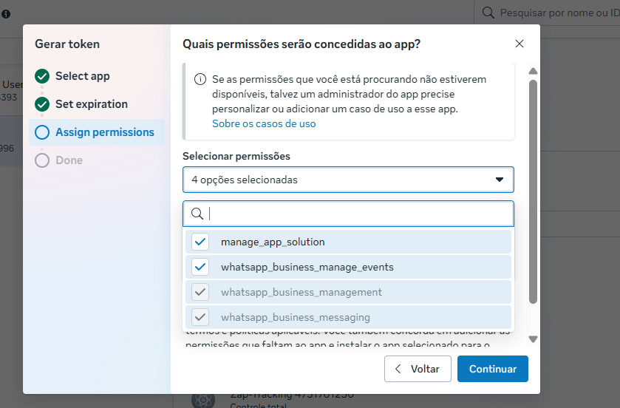Click the atom app icon at bottom
Image resolution: width=620 pixels, height=408 pixels.
click(202, 400)
